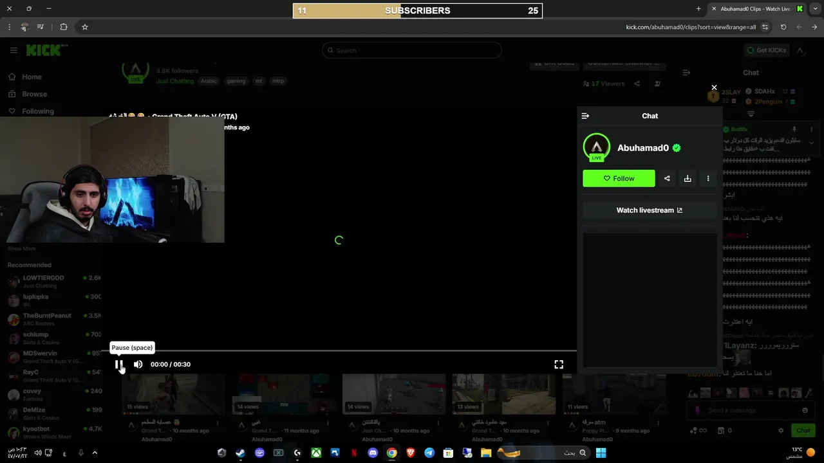
Task: Select the Abuhamad0 Clips browser tab
Action: tap(757, 9)
